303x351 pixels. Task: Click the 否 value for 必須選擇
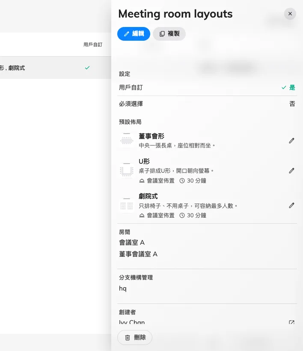(292, 104)
